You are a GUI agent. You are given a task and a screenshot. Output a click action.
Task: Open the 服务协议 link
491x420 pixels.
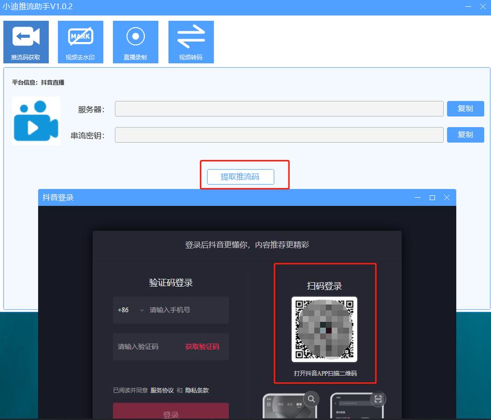tap(162, 390)
